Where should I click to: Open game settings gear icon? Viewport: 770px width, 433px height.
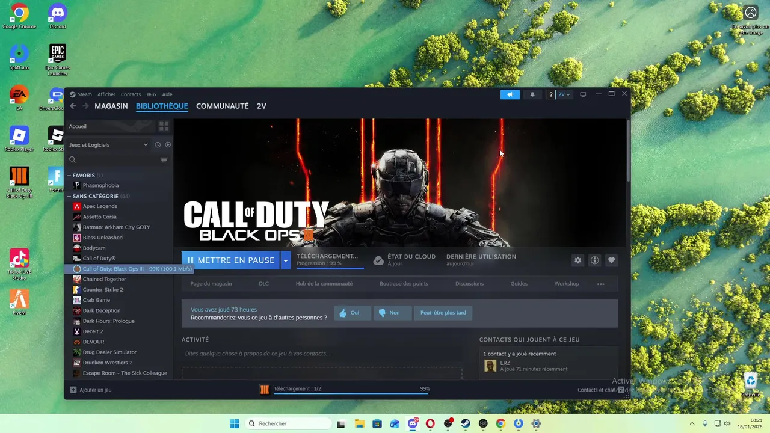(x=577, y=260)
